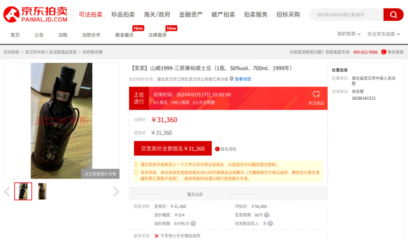Click the 司法拍卖 breadcrumb link

click(11, 52)
